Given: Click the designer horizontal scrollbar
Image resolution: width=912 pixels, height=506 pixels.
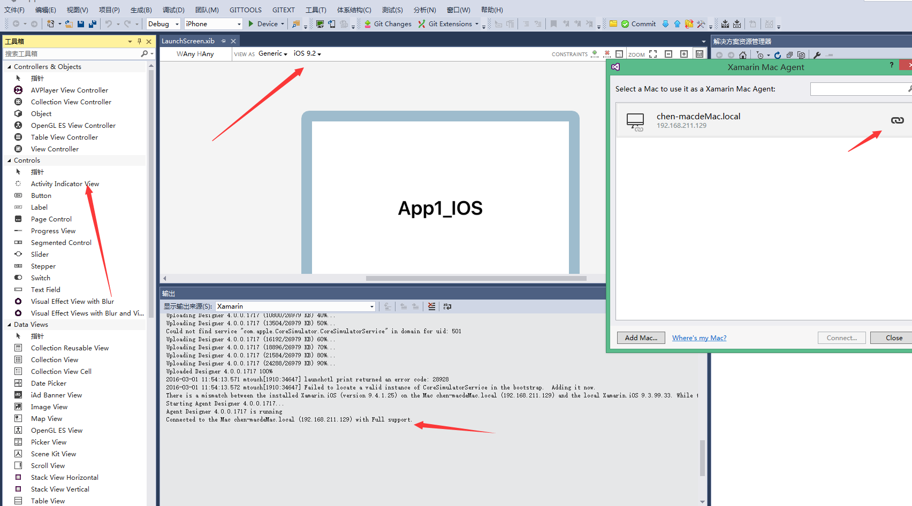Looking at the screenshot, I should [476, 279].
